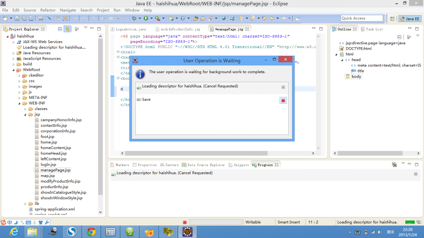Open the New wizard toolbar icon

[x=6, y=18]
